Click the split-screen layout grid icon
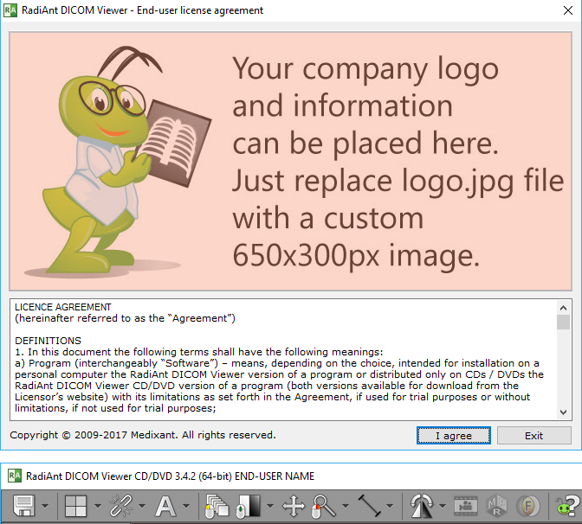This screenshot has width=582, height=524. pyautogui.click(x=75, y=506)
